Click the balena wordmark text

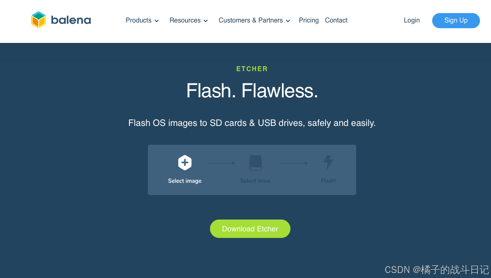71,20
